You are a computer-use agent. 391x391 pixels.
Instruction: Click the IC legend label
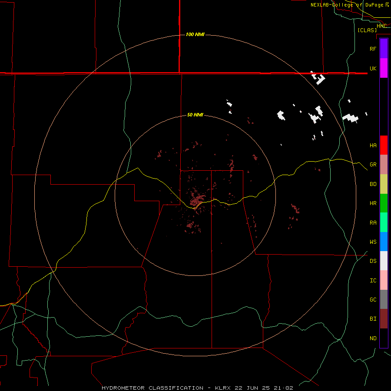[x=373, y=281]
